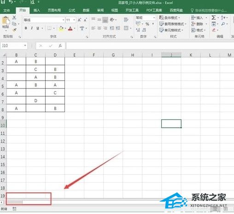Click the horizontal scrollbar thumb
This screenshot has height=214, width=234.
pos(15,202)
